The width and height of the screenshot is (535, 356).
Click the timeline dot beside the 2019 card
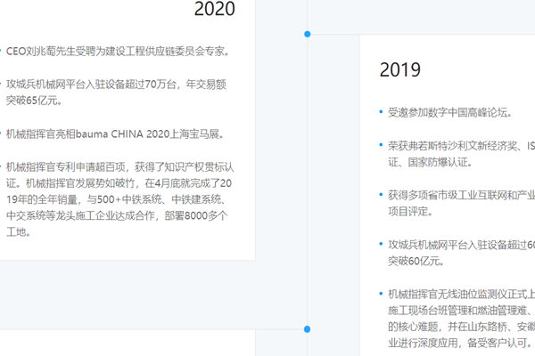(308, 34)
